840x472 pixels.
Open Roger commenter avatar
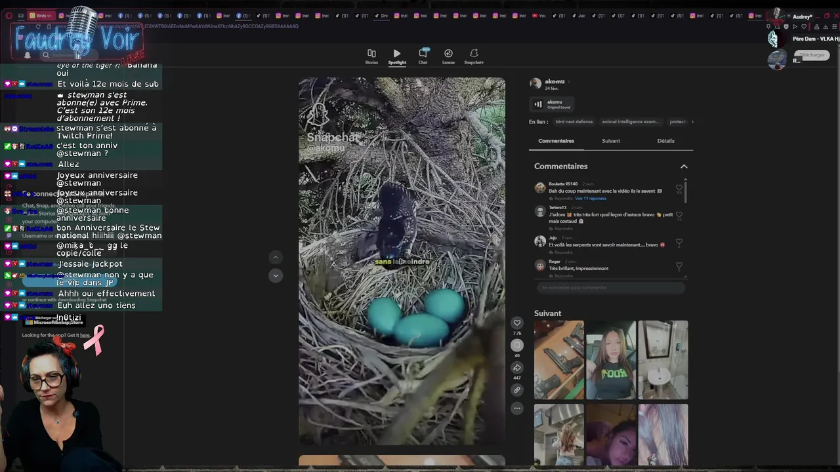coord(540,265)
